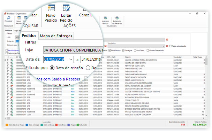Click the red pin icon in order 0000001023 row
This screenshot has width=212, height=140.
[x=12, y=98]
